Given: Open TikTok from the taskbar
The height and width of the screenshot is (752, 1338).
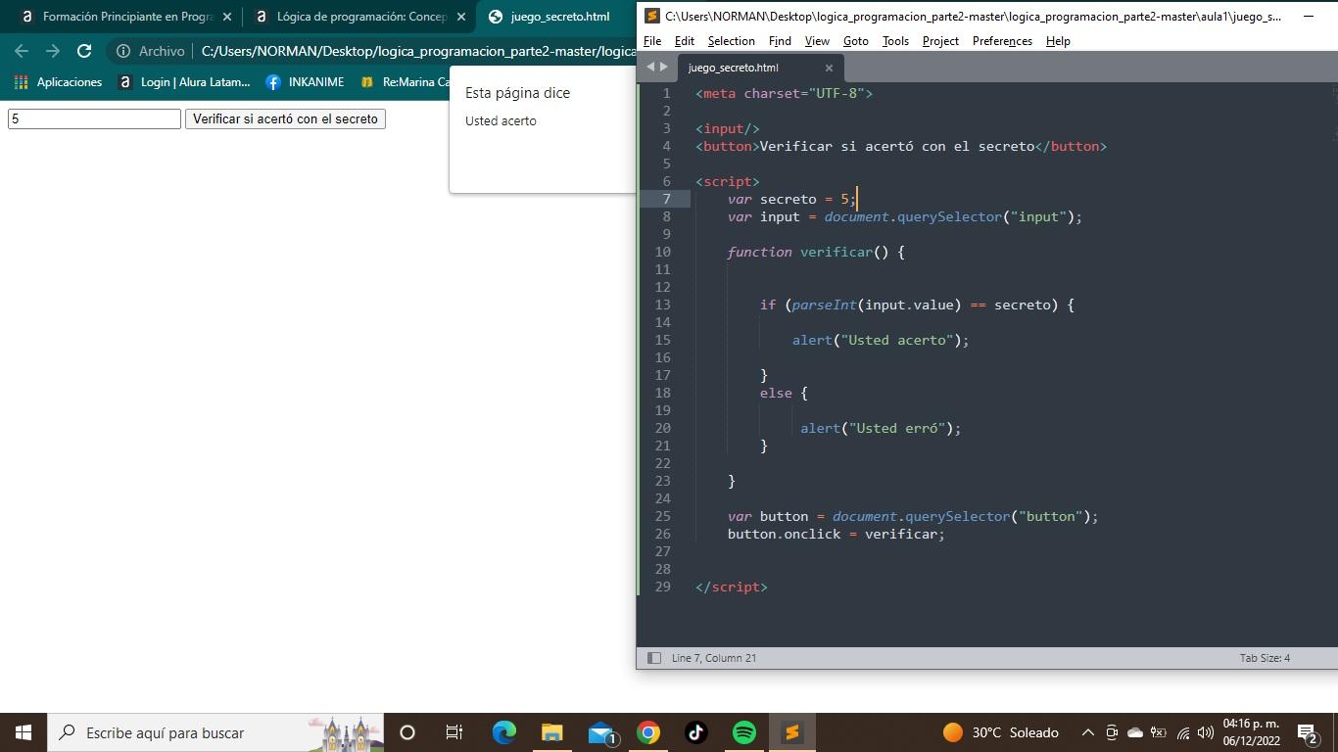Looking at the screenshot, I should tap(696, 731).
